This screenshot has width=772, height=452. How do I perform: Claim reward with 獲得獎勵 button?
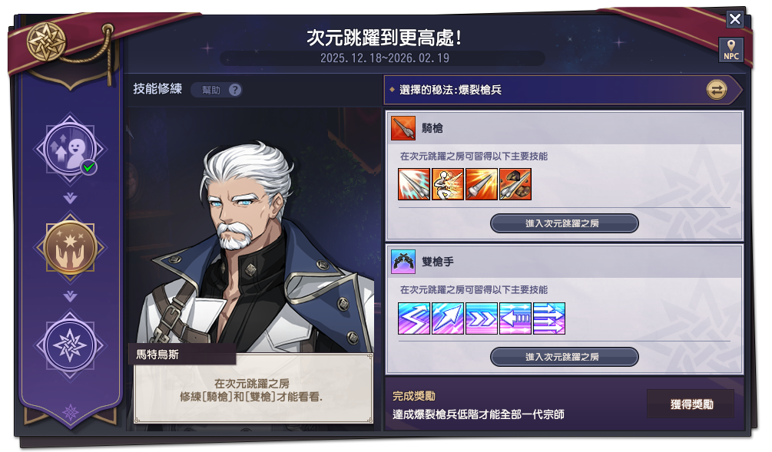[x=691, y=404]
